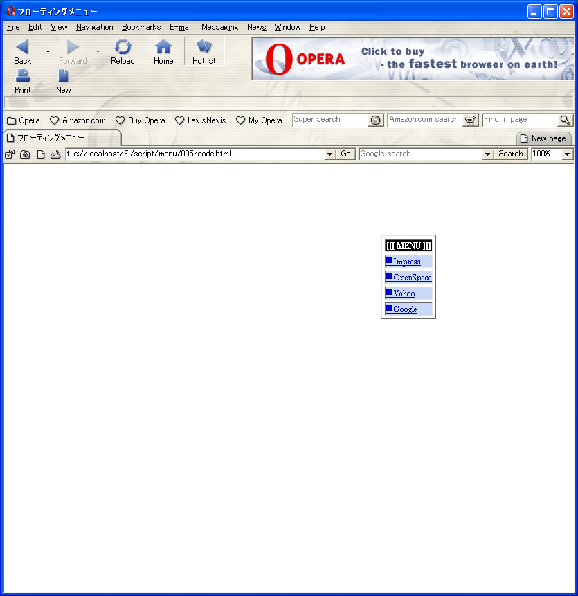Click the Google search field

[421, 154]
